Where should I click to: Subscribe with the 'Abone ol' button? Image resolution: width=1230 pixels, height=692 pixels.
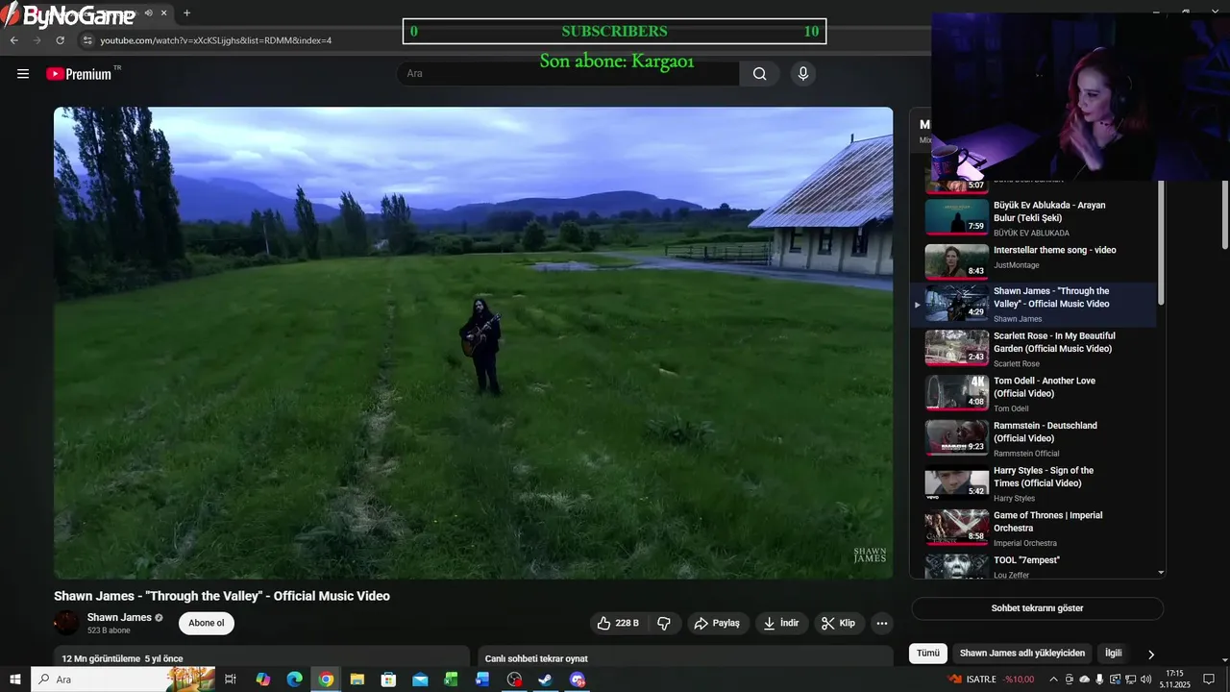pos(207,623)
